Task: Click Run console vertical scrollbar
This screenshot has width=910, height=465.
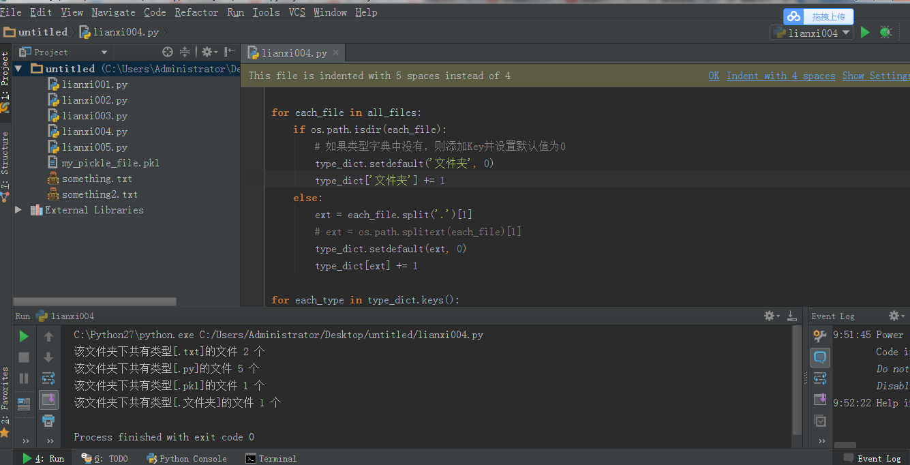Action: pos(798,380)
